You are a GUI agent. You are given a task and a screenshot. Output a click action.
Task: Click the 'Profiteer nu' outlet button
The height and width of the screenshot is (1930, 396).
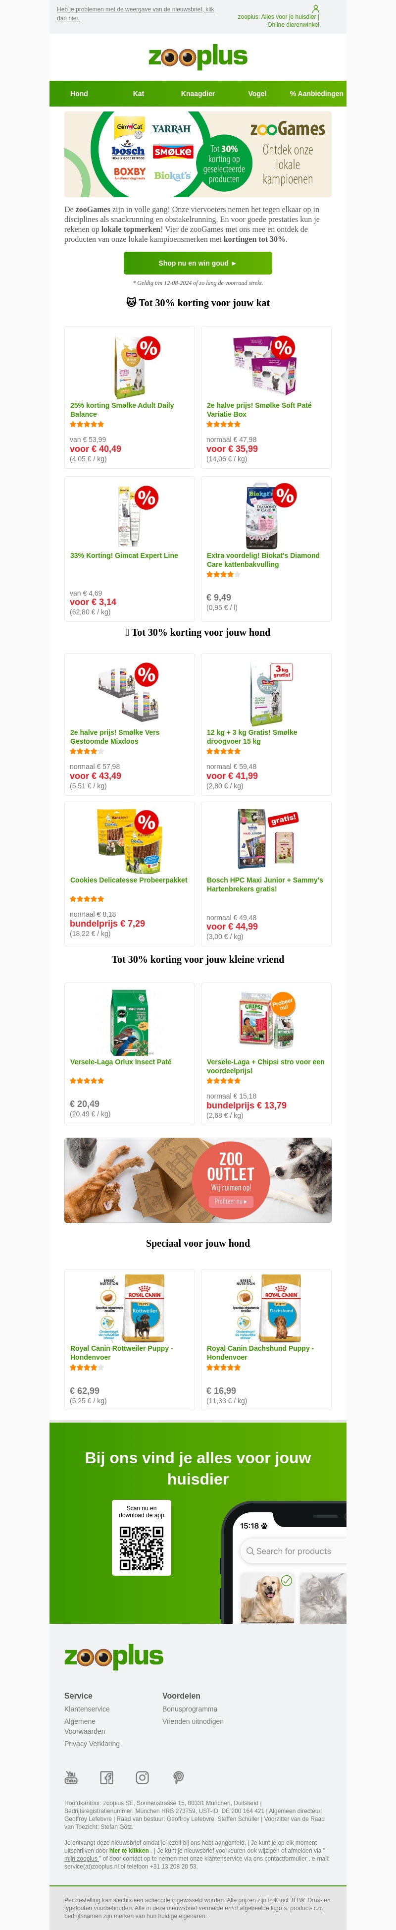pos(231,1201)
